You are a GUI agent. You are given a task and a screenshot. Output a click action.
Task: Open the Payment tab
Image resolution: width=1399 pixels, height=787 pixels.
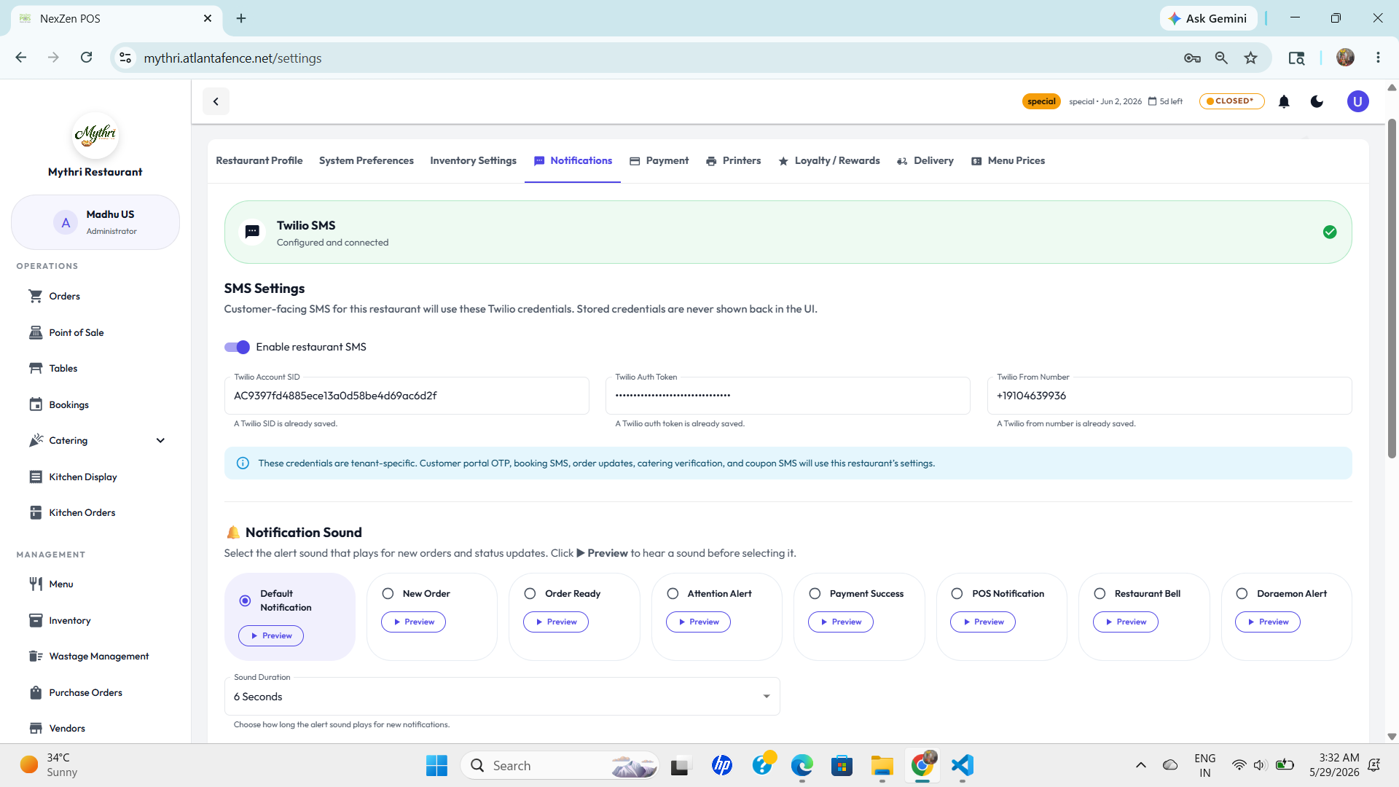click(x=659, y=160)
